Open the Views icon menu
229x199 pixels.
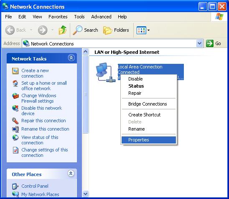point(141,30)
